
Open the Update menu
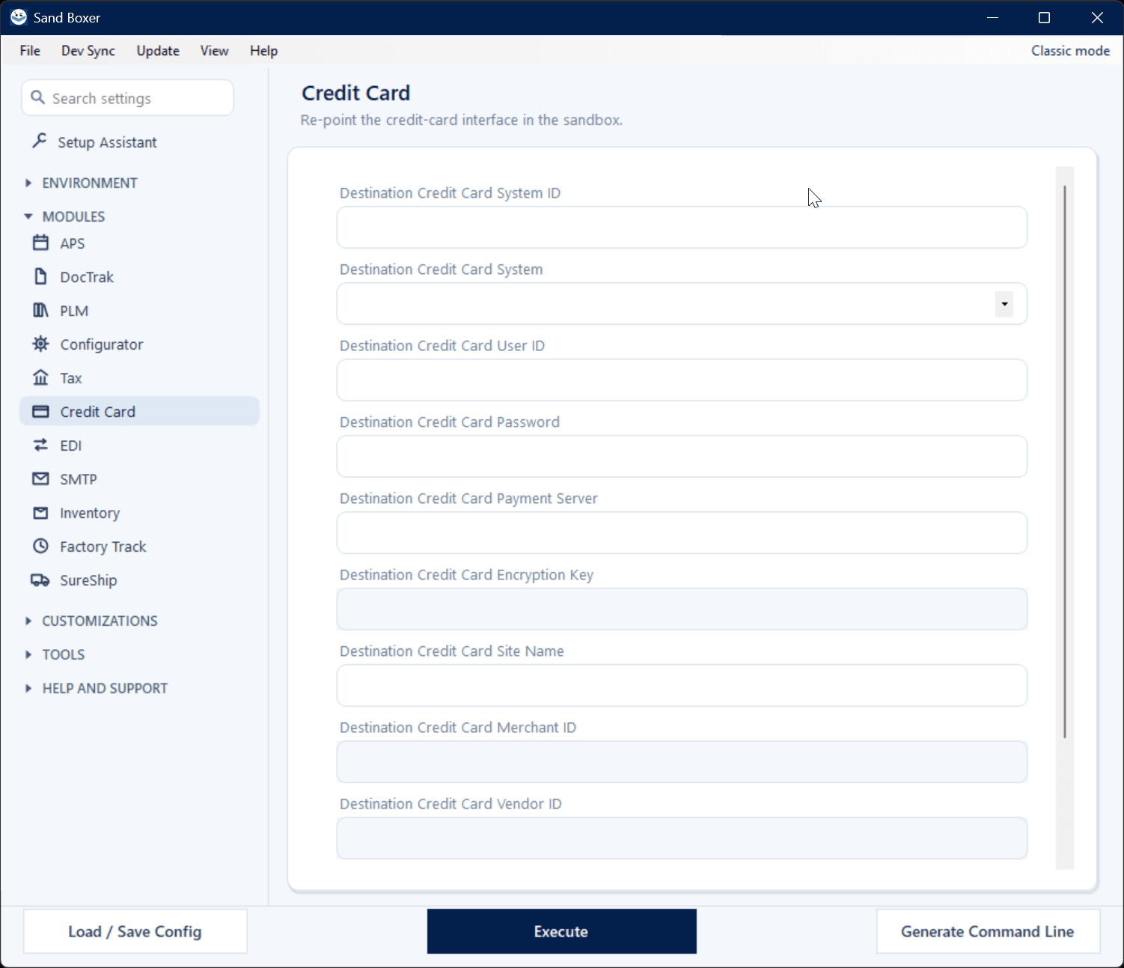pos(158,51)
